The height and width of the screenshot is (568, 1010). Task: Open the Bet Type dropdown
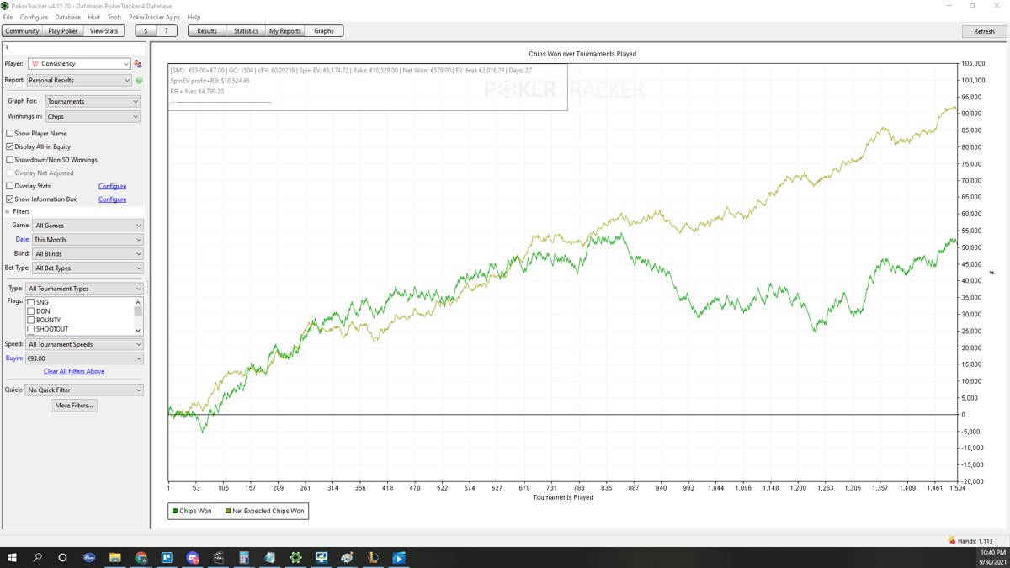pyautogui.click(x=88, y=268)
